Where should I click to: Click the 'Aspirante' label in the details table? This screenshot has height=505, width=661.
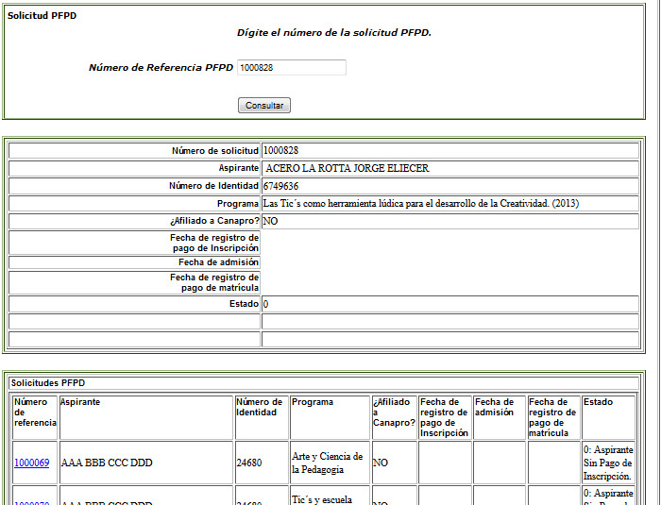coord(238,168)
